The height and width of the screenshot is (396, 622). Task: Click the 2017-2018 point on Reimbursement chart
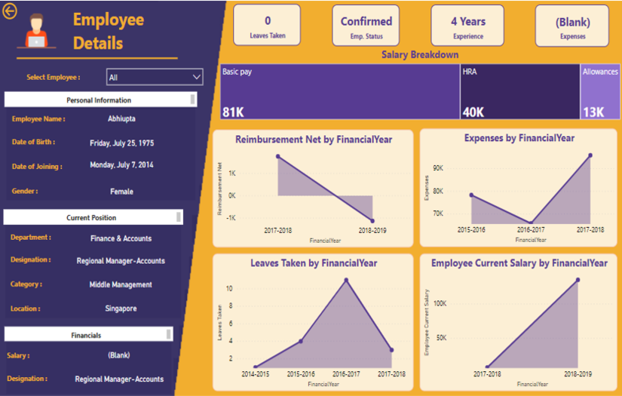pos(277,156)
